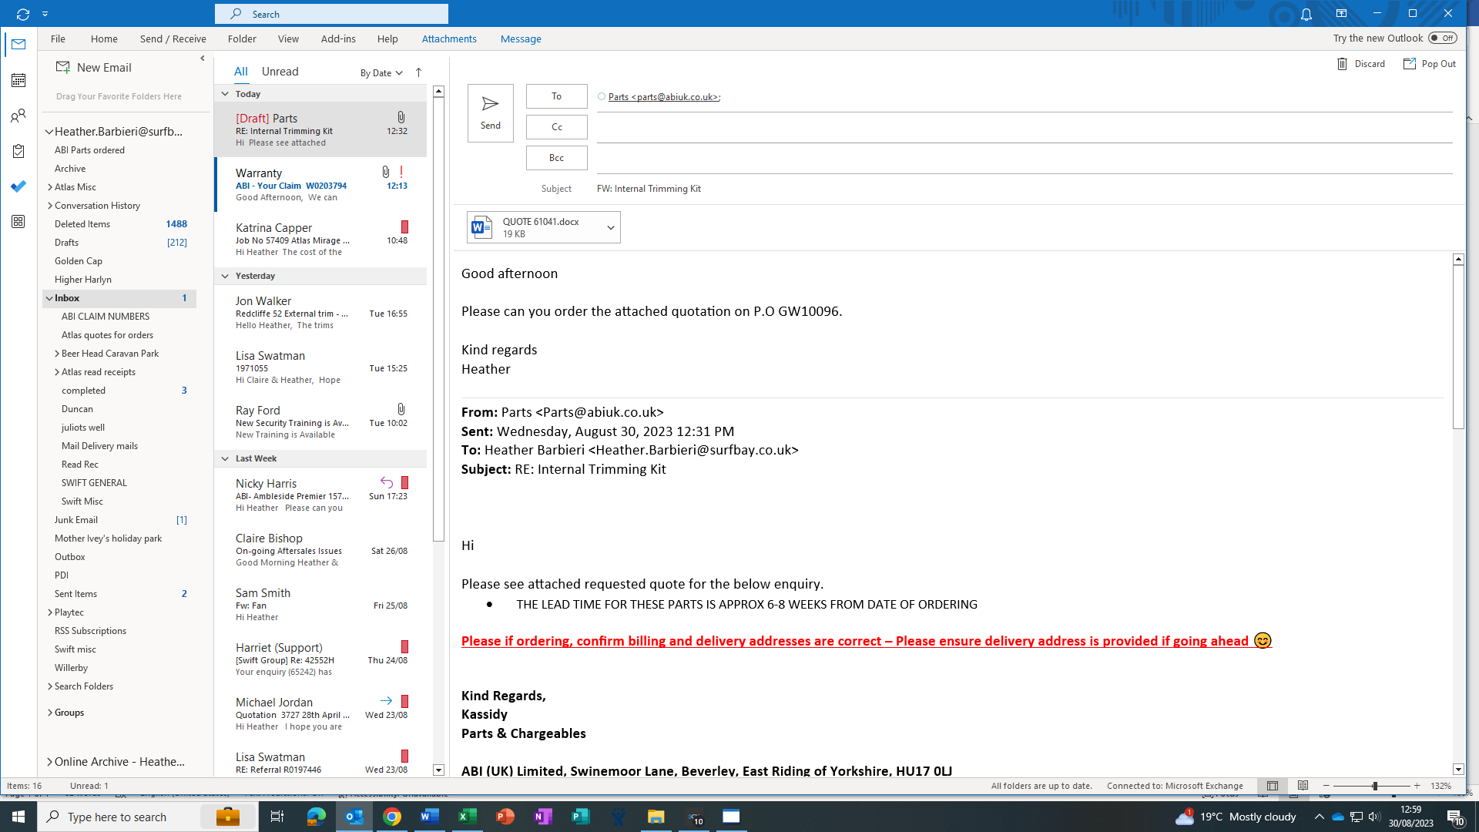Discard the draft with trash icon

pos(1342,64)
